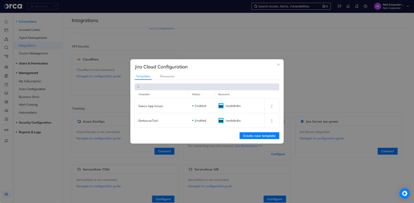Expand Users & Permissions section

click(33, 64)
